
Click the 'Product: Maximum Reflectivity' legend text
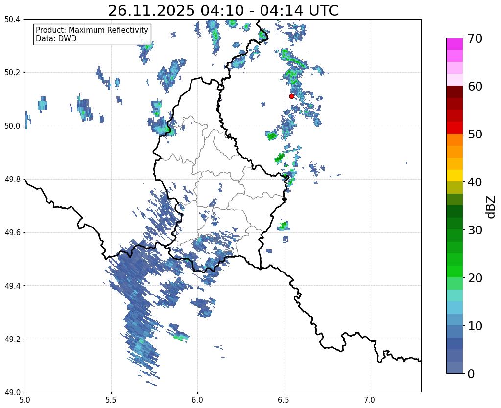[92, 30]
